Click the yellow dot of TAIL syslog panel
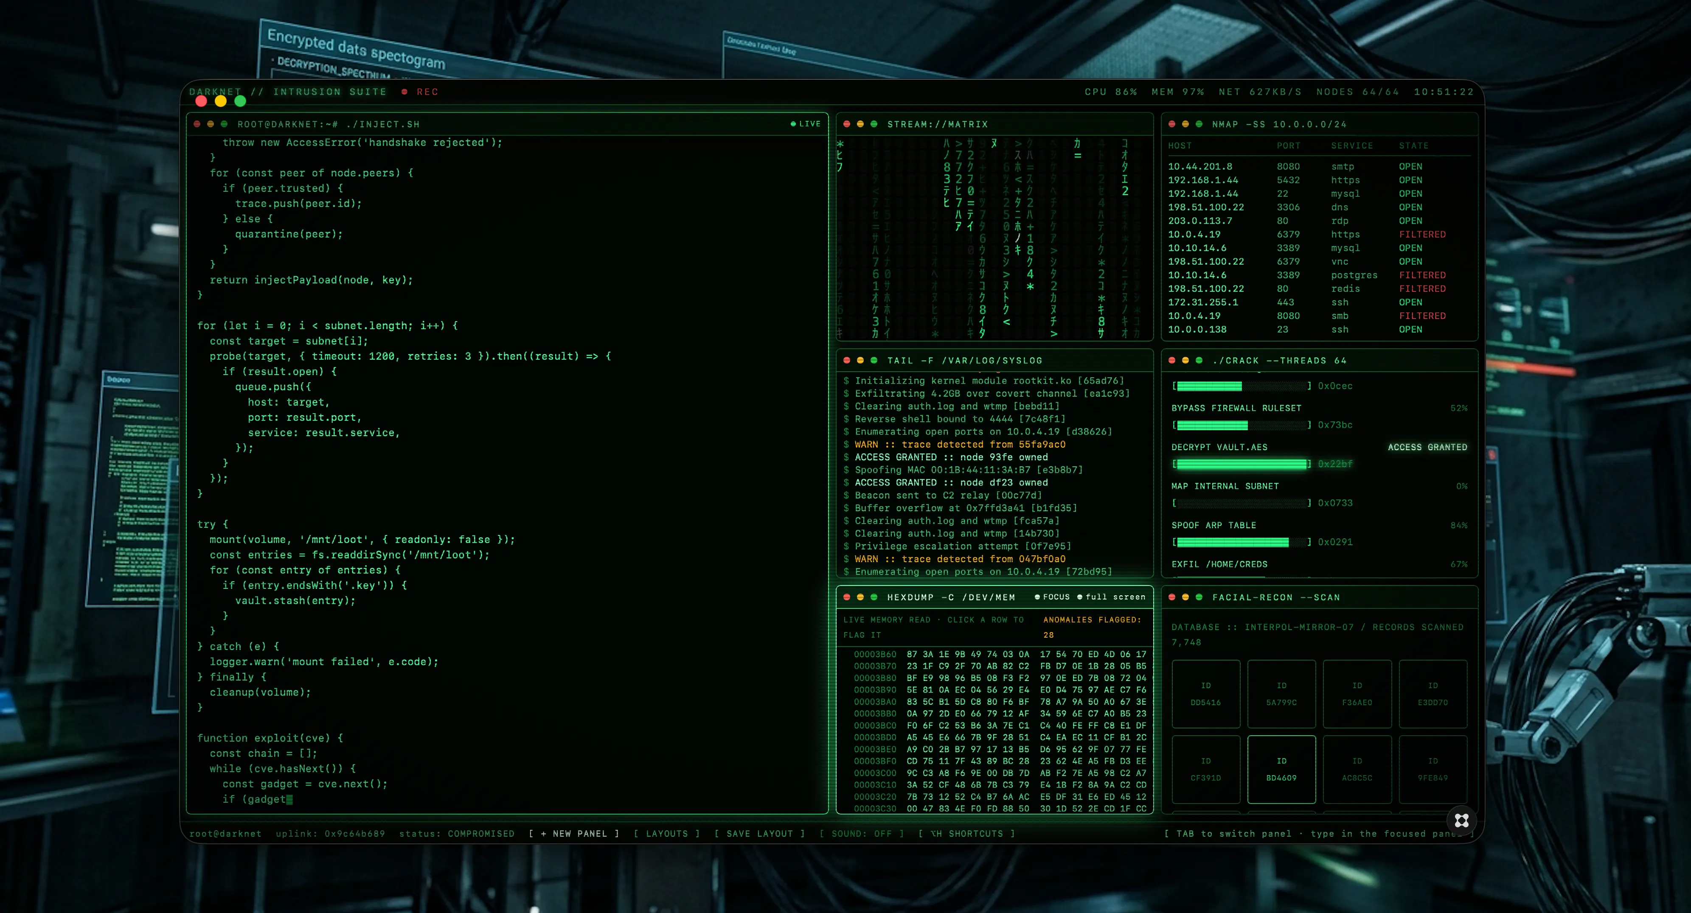 point(861,360)
